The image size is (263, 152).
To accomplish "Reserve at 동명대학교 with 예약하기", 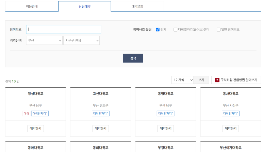I will click(166, 129).
